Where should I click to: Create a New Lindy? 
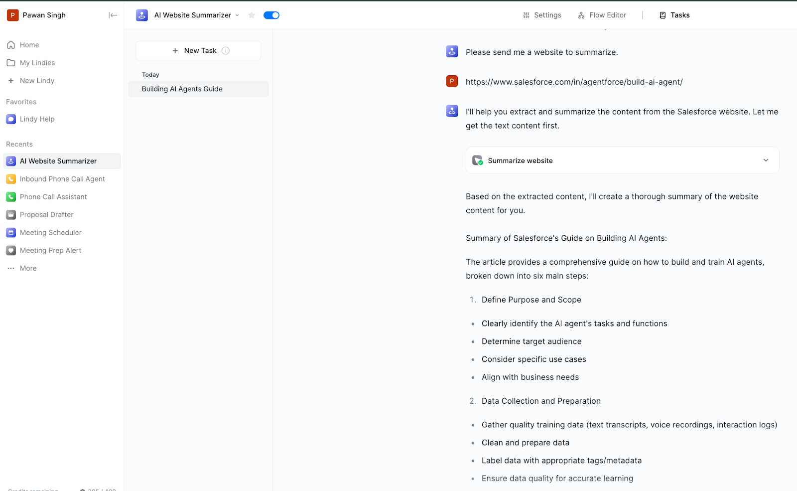(37, 81)
